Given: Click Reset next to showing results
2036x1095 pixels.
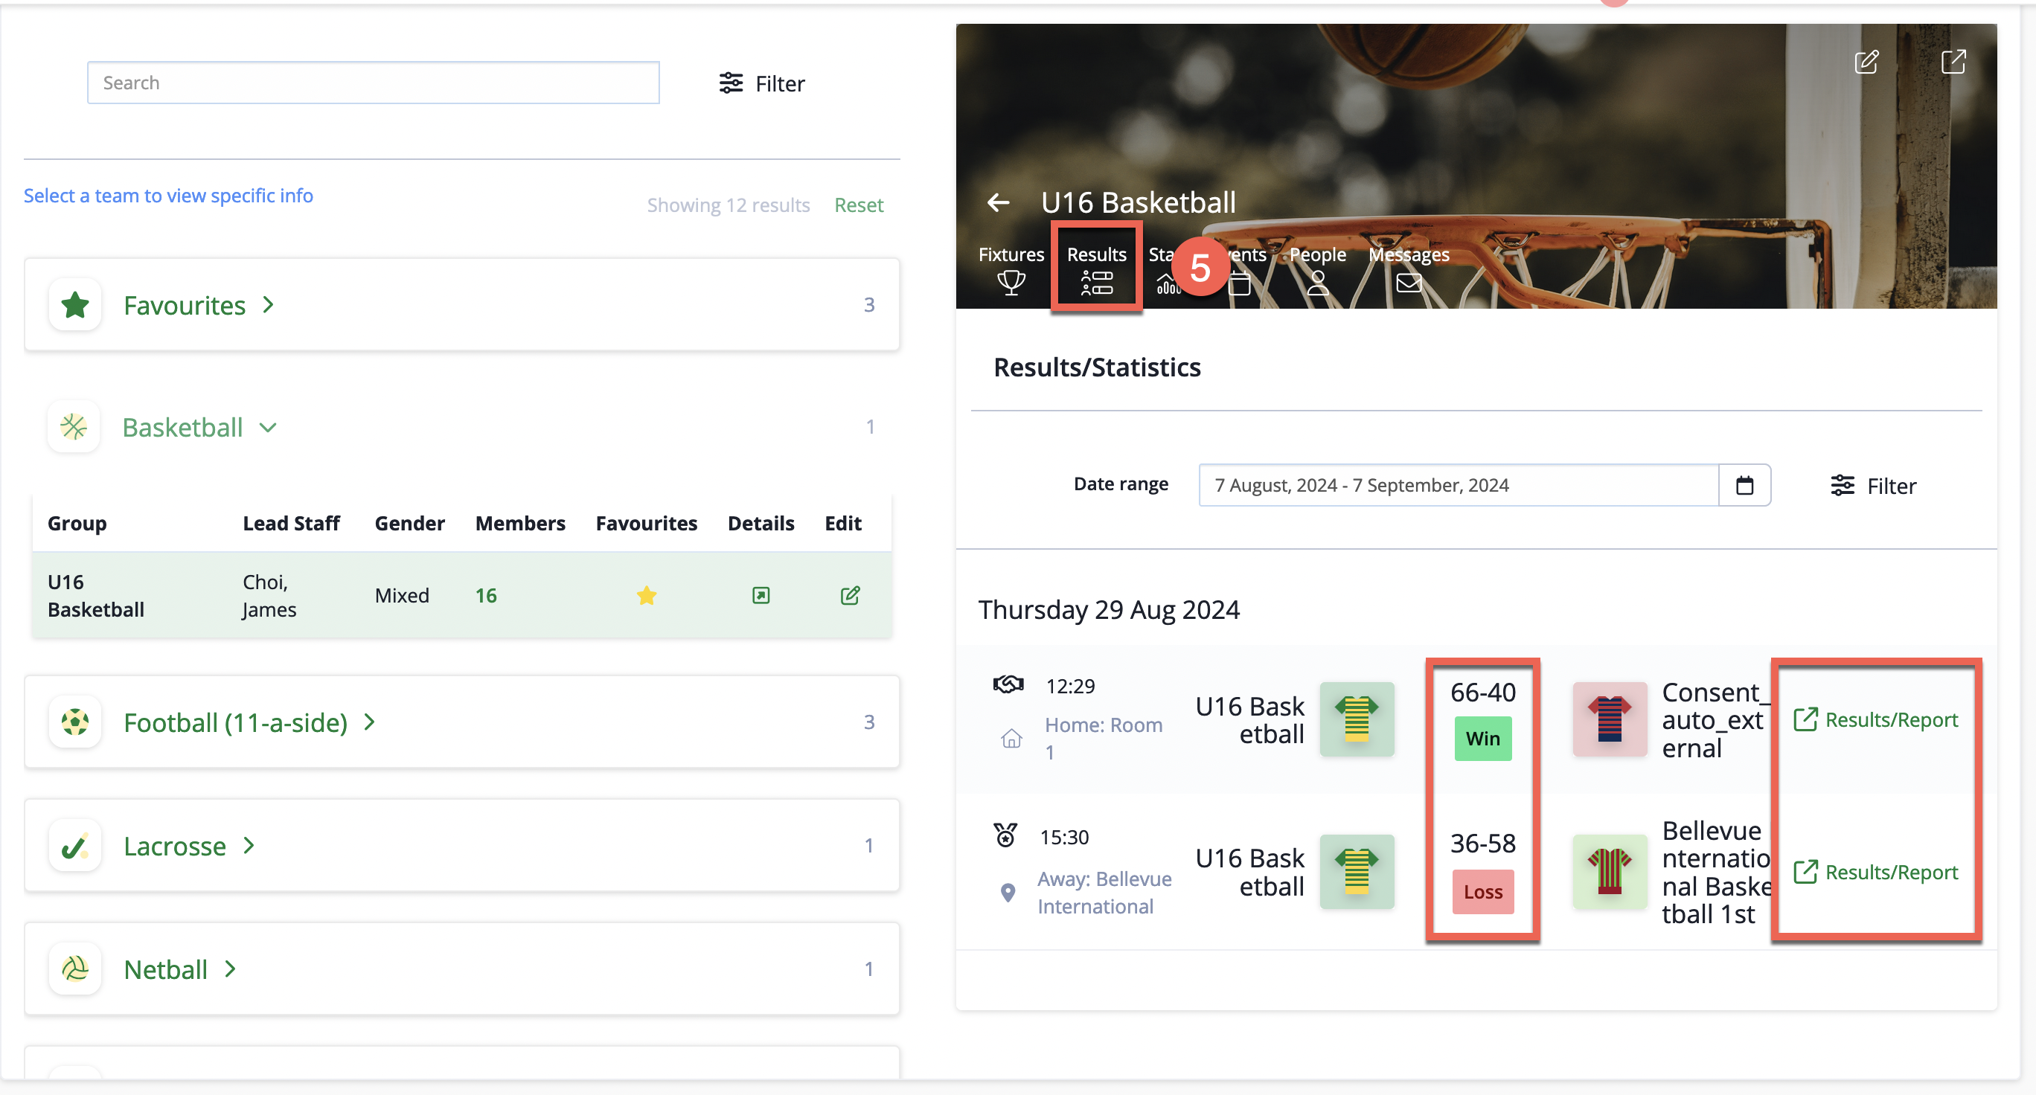Looking at the screenshot, I should click(858, 205).
